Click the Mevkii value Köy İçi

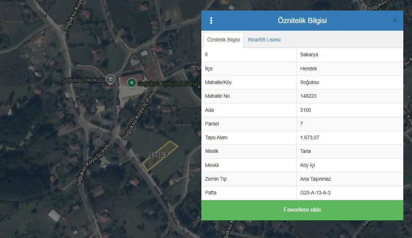pos(308,165)
